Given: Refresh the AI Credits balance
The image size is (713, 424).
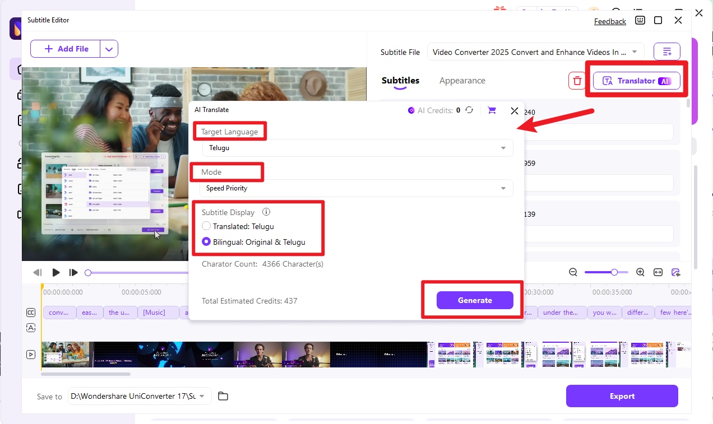Looking at the screenshot, I should point(470,110).
